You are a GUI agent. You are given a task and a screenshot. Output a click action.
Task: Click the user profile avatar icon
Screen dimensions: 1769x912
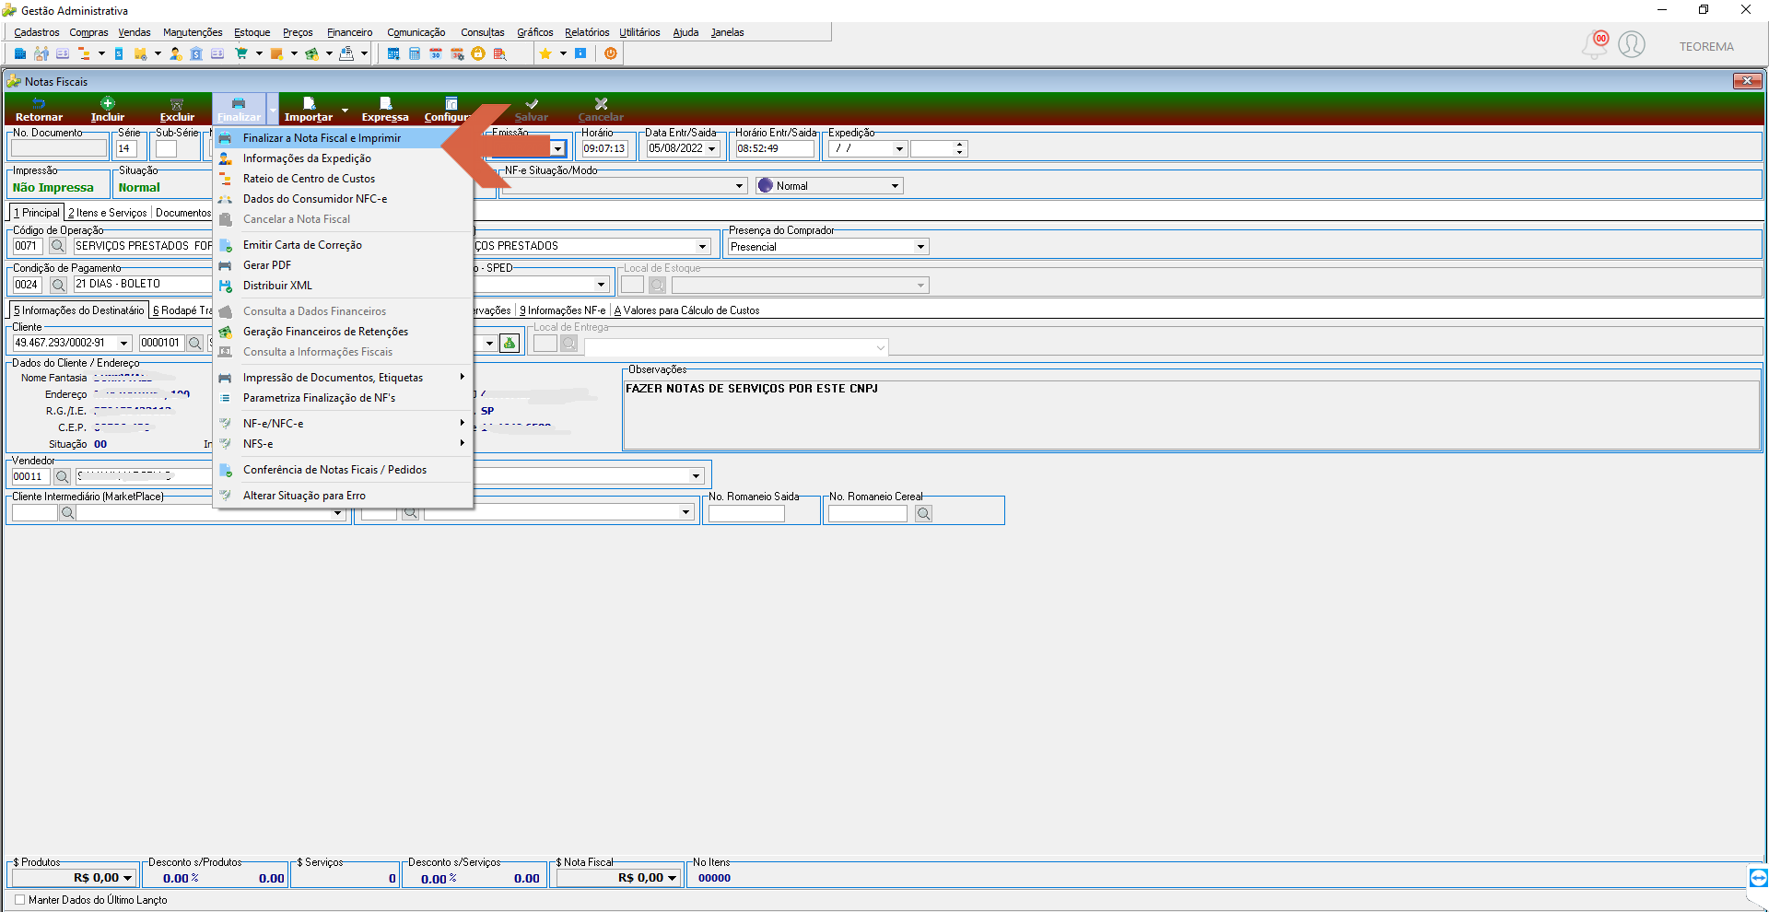click(1632, 44)
